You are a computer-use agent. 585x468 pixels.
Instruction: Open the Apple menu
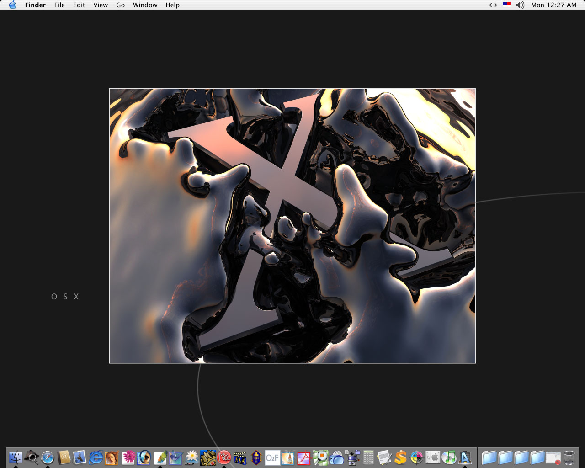(12, 5)
